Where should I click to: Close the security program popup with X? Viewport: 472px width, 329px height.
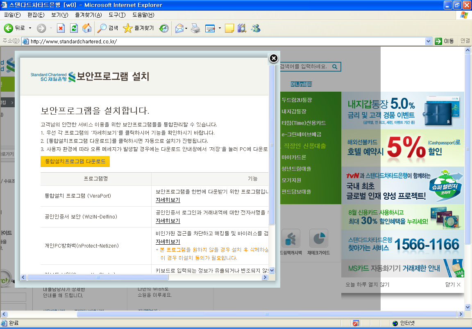(x=274, y=59)
